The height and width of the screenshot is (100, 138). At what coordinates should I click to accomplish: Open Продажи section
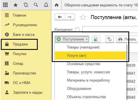click(20, 44)
